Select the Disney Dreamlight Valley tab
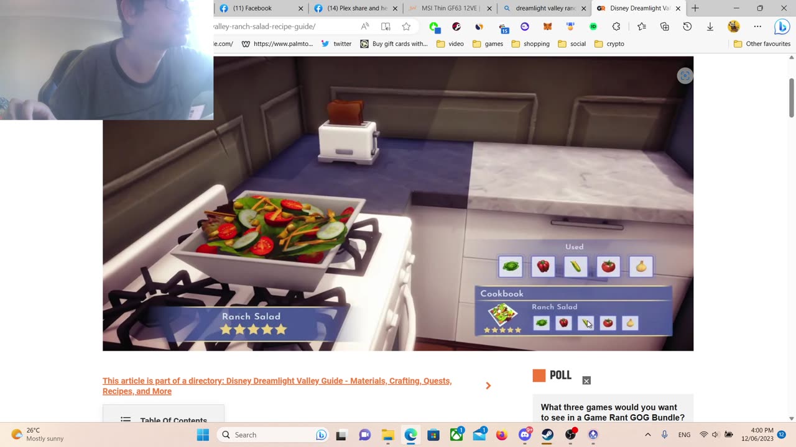The height and width of the screenshot is (447, 796). (x=638, y=8)
